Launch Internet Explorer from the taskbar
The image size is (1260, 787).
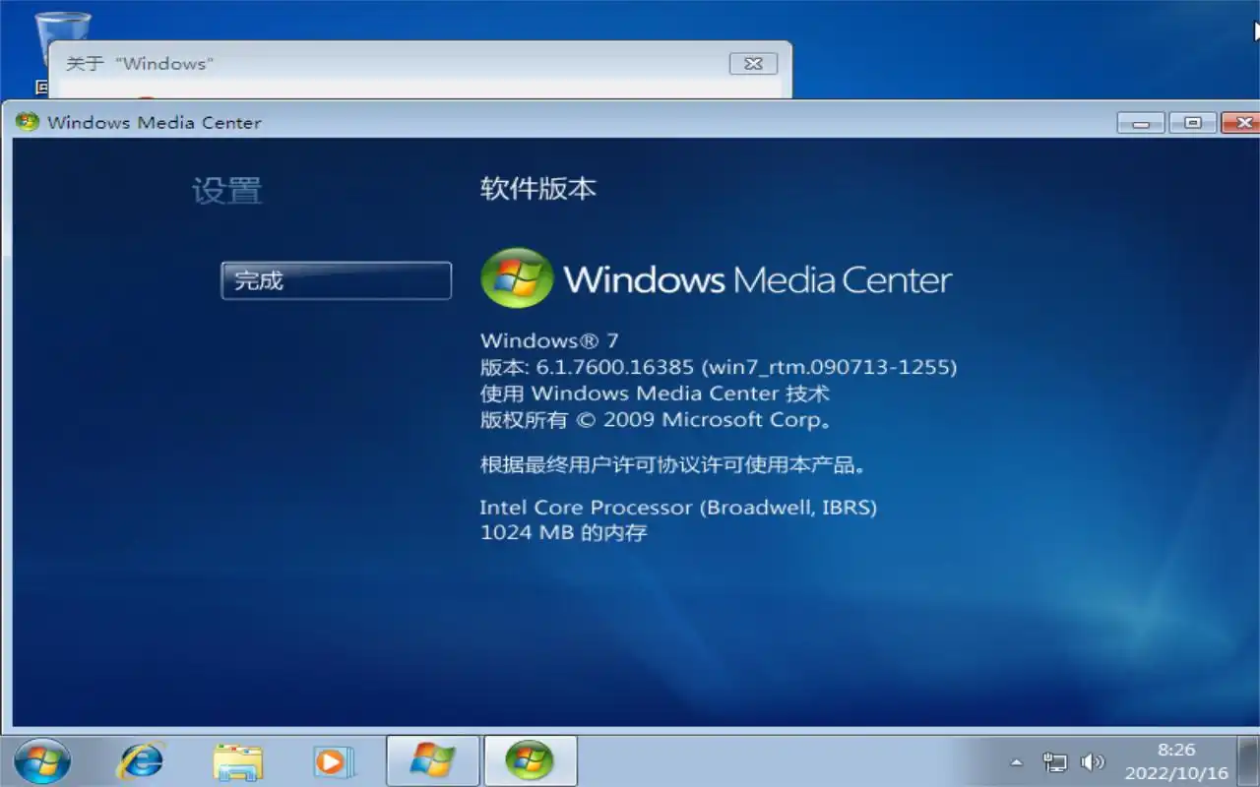pyautogui.click(x=141, y=761)
